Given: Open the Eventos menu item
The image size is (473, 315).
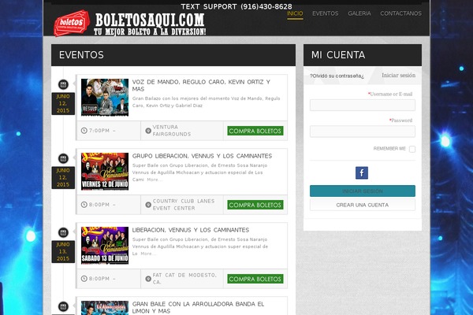Looking at the screenshot, I should click(x=325, y=13).
